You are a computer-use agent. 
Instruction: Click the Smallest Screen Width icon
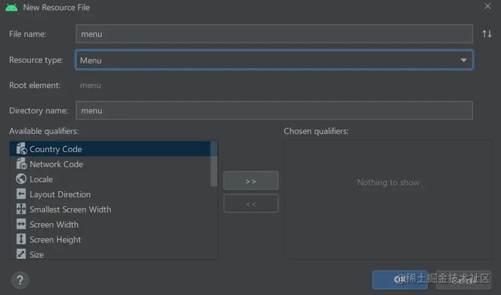coord(21,209)
